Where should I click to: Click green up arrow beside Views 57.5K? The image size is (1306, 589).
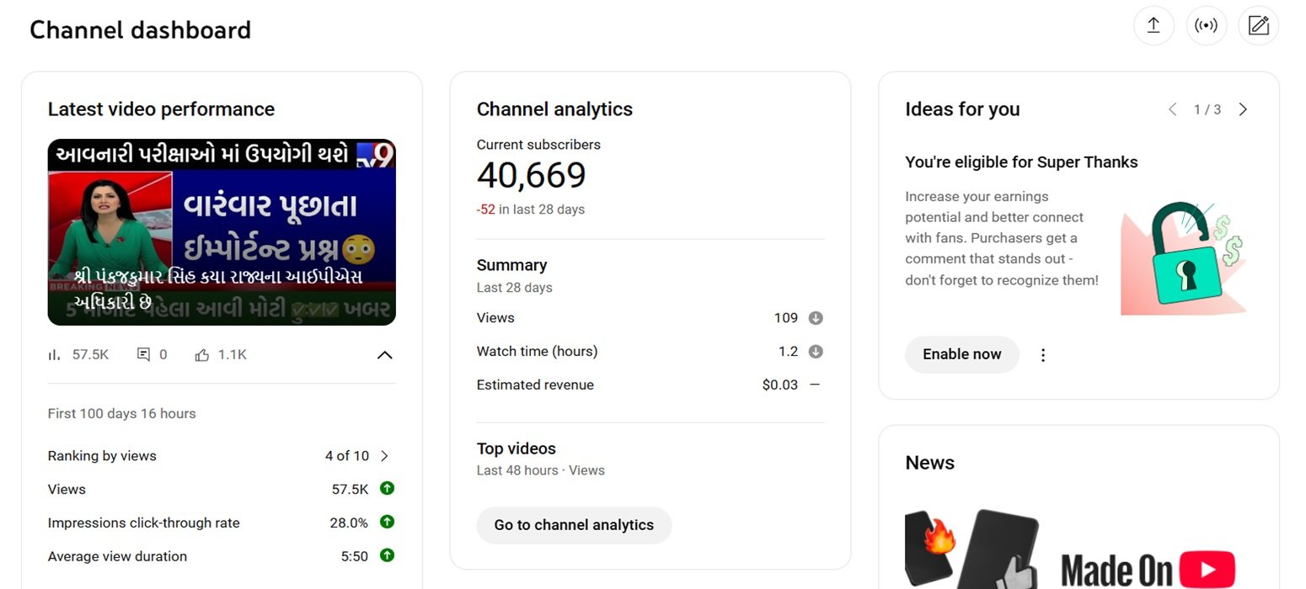[387, 488]
